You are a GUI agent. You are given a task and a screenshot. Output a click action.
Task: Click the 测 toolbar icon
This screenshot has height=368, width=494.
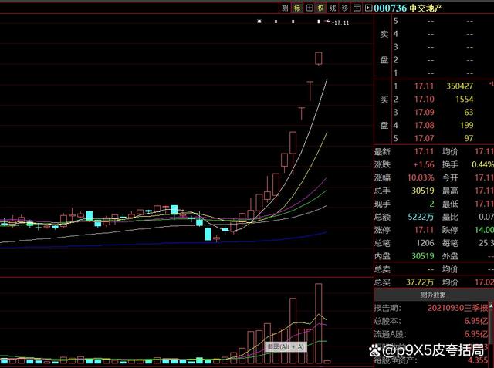pyautogui.click(x=285, y=8)
